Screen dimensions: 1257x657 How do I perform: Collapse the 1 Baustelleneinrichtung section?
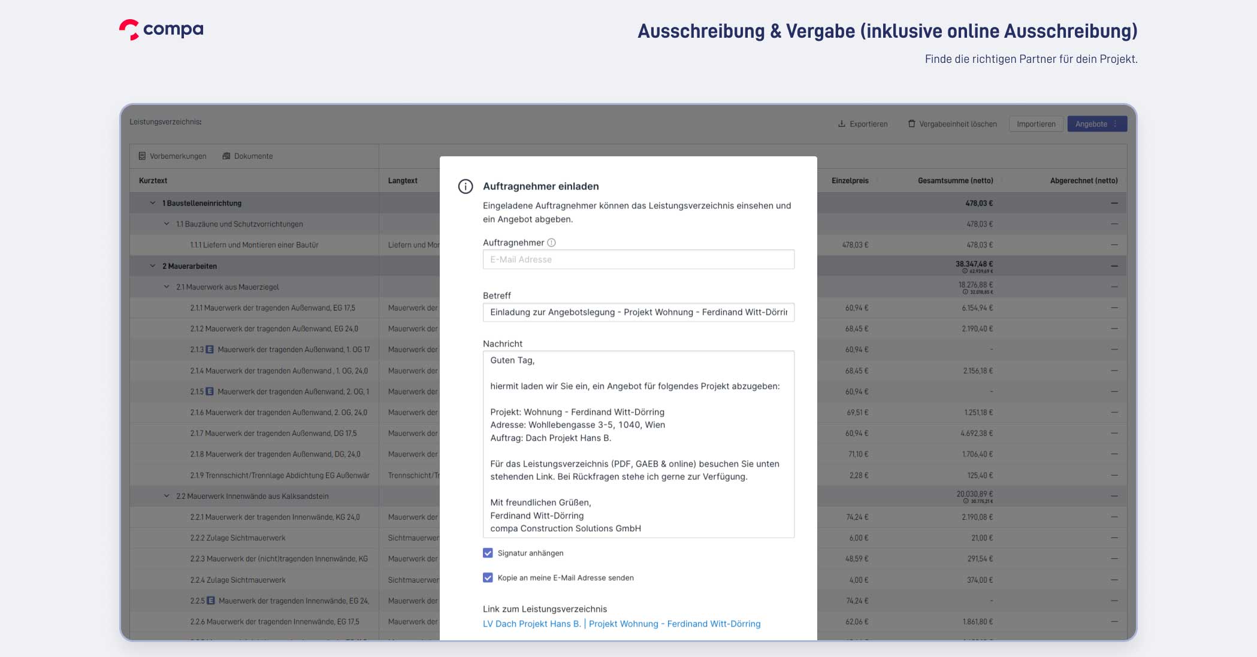click(153, 203)
